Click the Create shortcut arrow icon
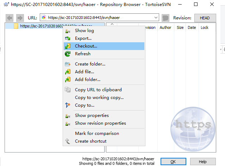Viewport: 225px width, 168px height. (68, 141)
